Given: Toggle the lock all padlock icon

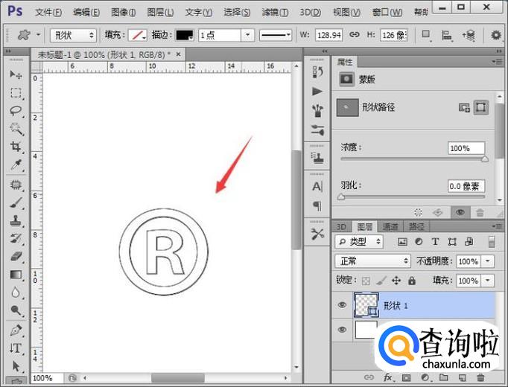Looking at the screenshot, I should pyautogui.click(x=413, y=281).
